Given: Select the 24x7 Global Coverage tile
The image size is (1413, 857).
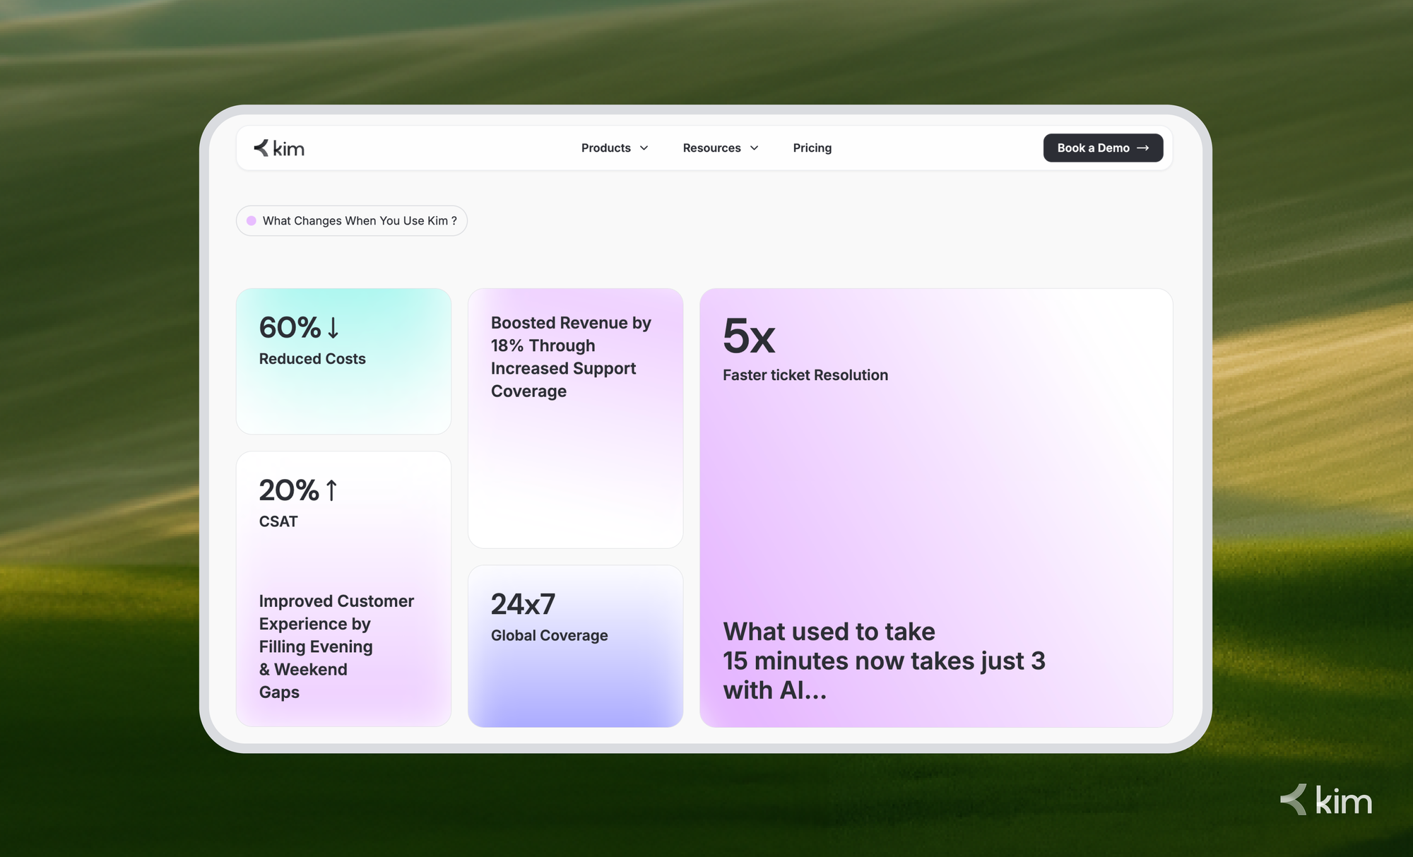Looking at the screenshot, I should (x=575, y=644).
